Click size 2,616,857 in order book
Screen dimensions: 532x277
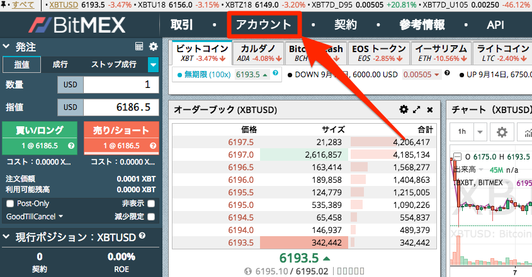pyautogui.click(x=323, y=155)
